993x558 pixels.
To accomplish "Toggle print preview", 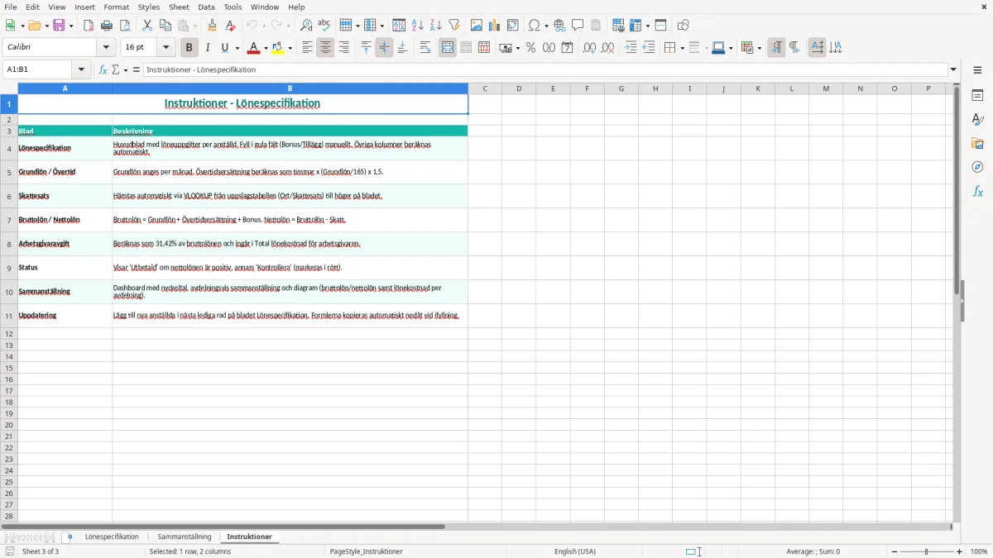I will click(x=125, y=26).
